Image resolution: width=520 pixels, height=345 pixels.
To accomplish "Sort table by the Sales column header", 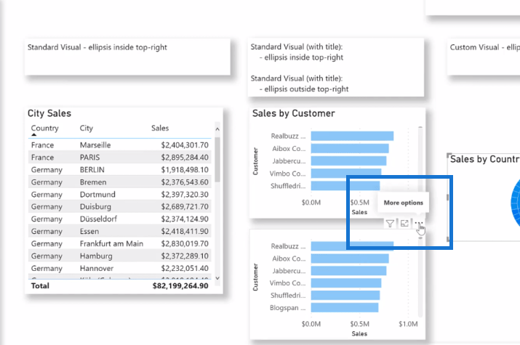I will pyautogui.click(x=160, y=129).
